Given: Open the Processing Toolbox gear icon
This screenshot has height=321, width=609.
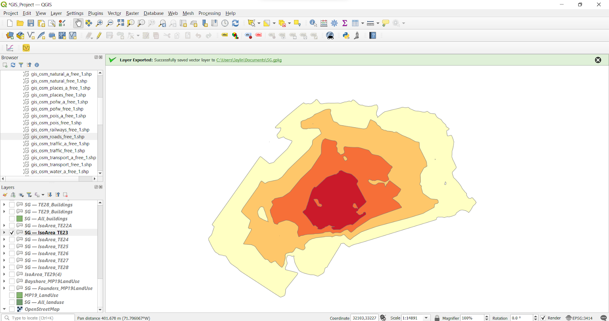Looking at the screenshot, I should pos(334,23).
